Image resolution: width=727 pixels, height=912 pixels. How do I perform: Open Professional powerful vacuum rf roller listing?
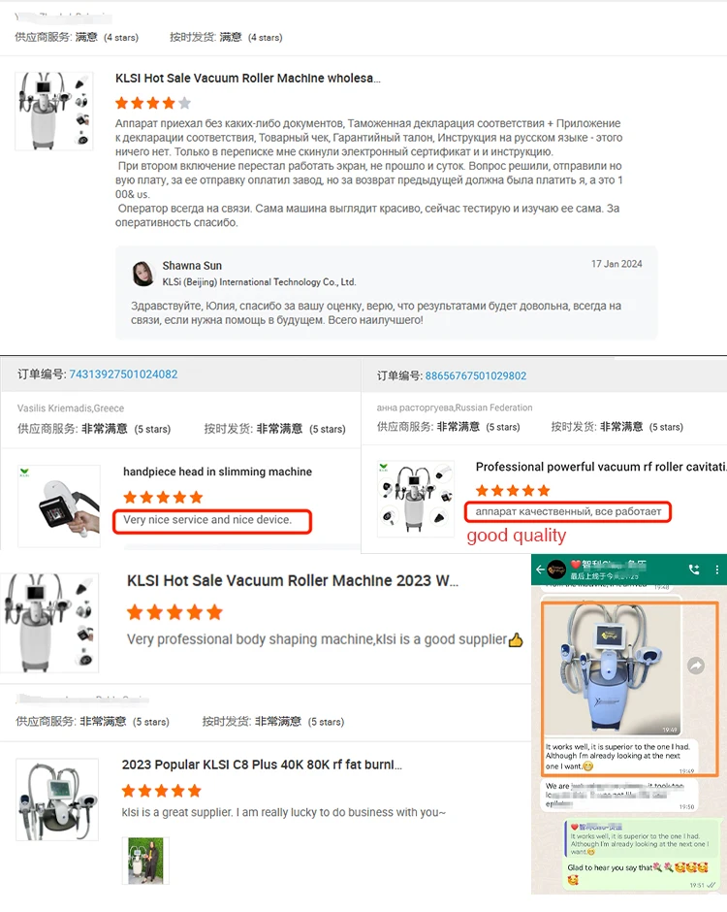click(x=601, y=467)
